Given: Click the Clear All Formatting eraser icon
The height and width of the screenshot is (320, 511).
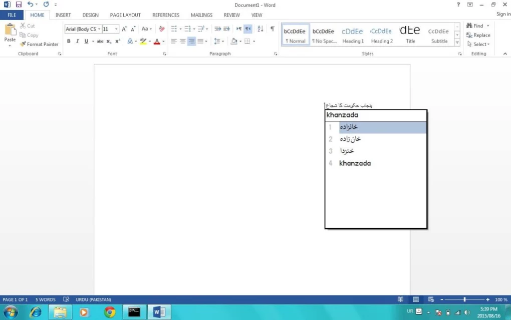Looking at the screenshot, I should point(161,29).
